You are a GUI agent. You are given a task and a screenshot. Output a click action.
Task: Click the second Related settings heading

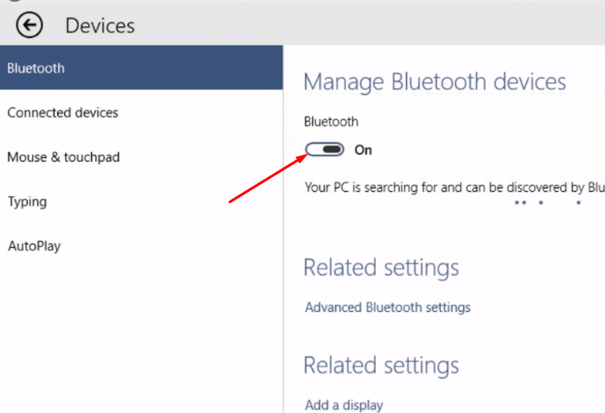381,365
